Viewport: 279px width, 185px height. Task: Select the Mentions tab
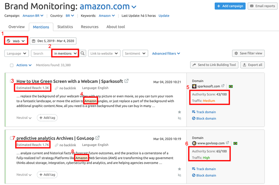click(x=41, y=27)
